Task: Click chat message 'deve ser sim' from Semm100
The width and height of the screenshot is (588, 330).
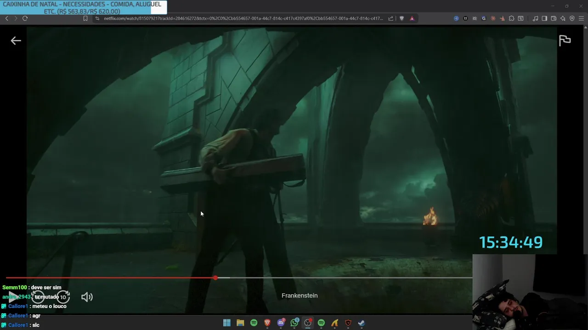Action: point(46,287)
